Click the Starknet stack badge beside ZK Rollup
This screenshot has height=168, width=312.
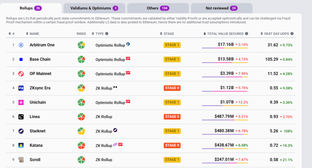pyautogui.click(x=115, y=130)
